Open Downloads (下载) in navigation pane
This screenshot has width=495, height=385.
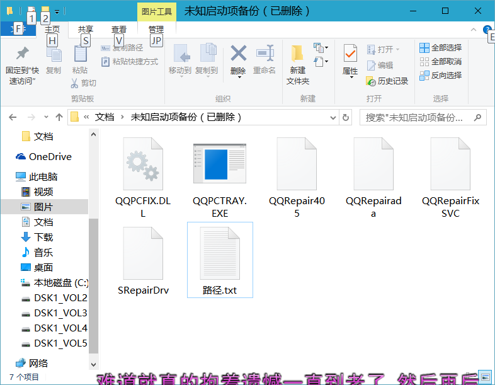point(37,238)
